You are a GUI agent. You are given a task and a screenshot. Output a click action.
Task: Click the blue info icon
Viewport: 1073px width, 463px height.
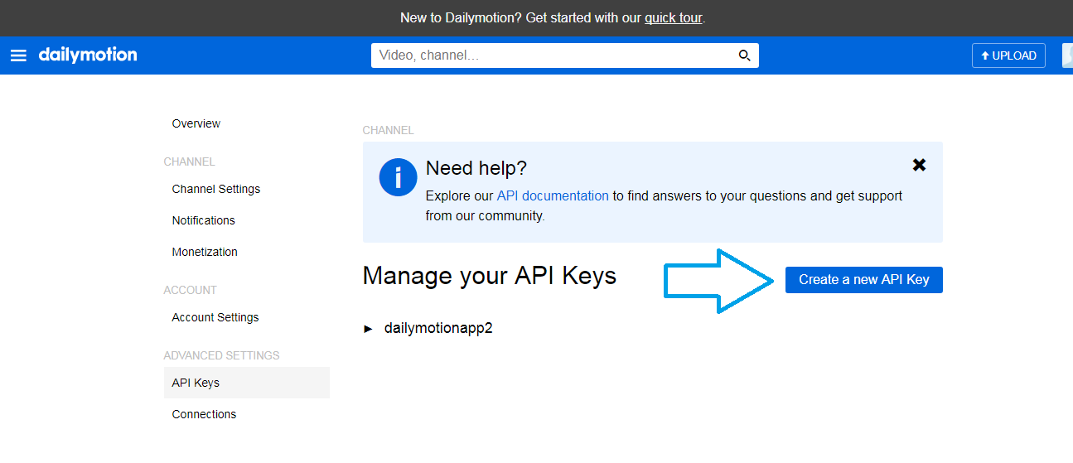pos(398,177)
